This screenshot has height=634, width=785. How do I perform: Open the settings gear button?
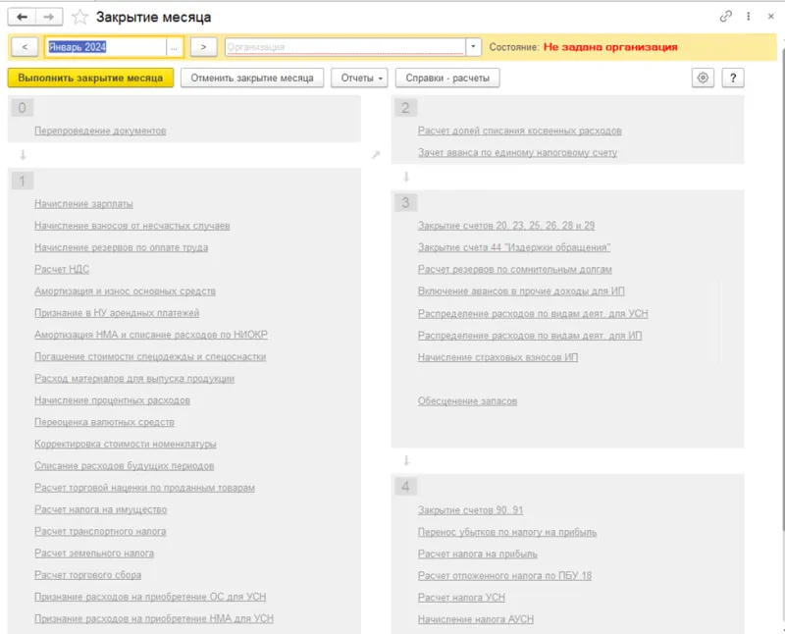[x=703, y=79]
